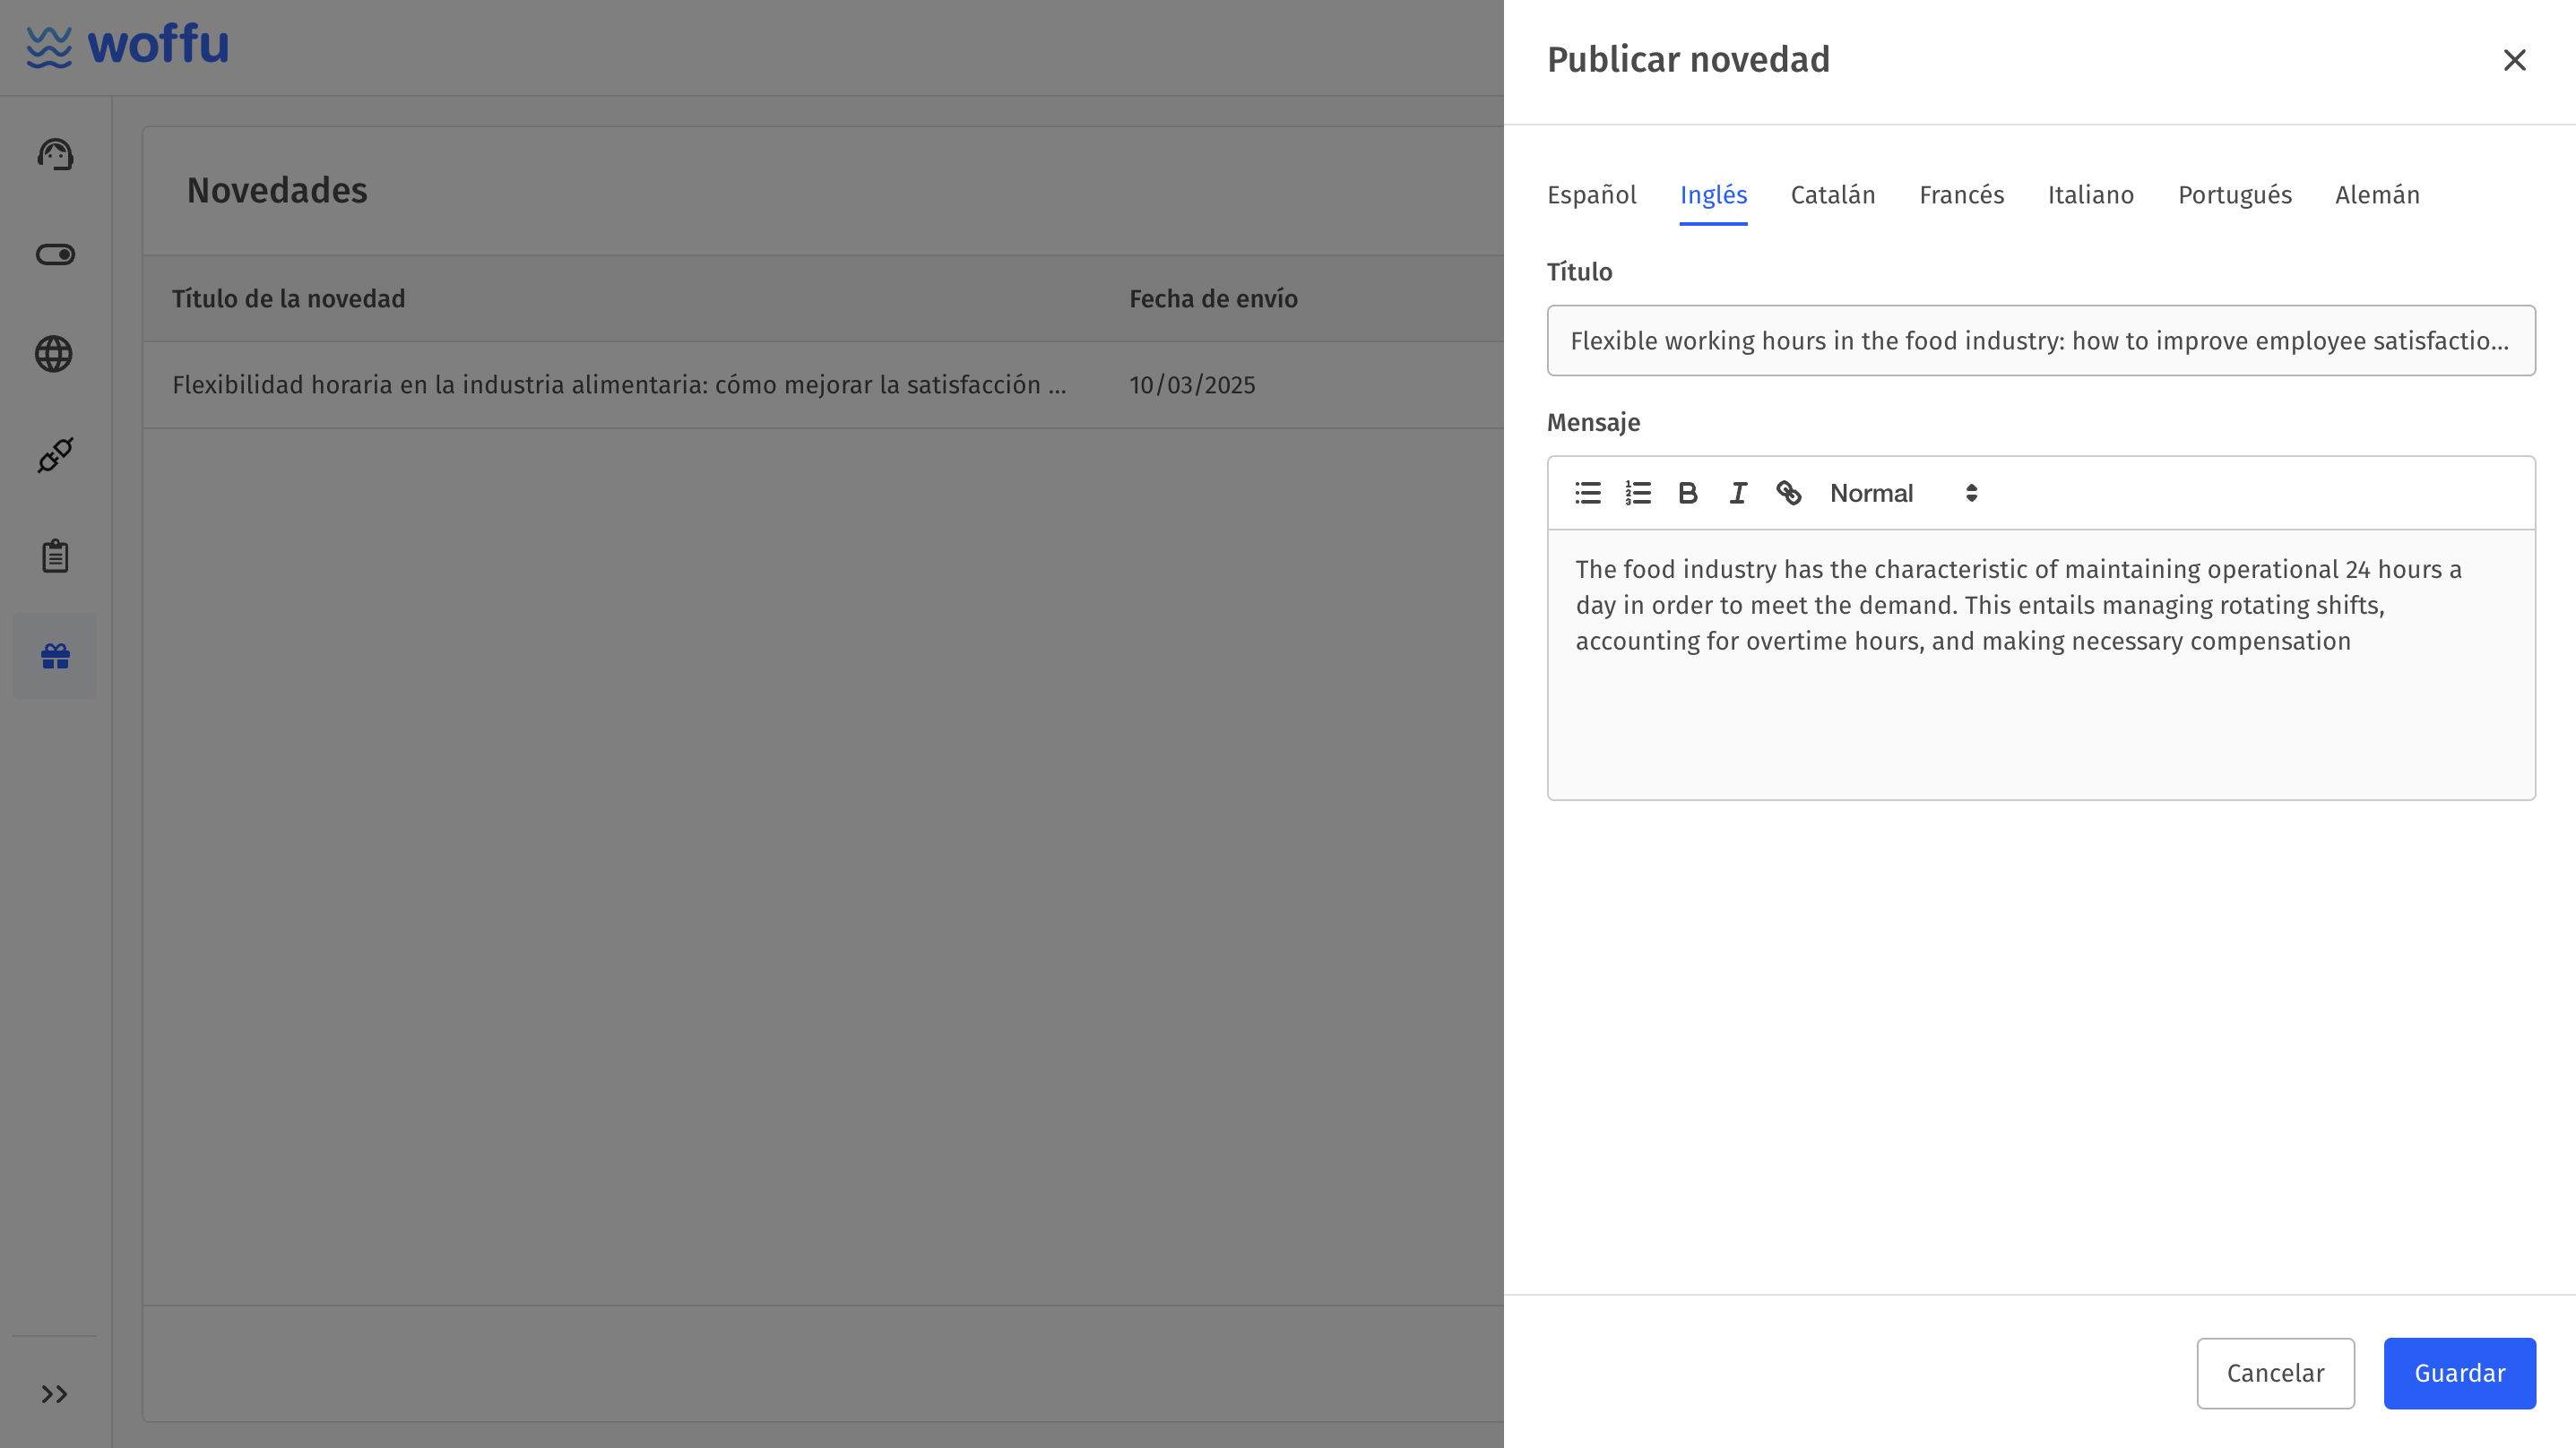Click the woffu logo

pyautogui.click(x=127, y=46)
